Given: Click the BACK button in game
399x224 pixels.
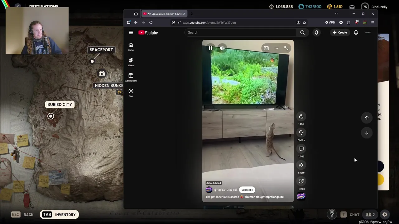Looking at the screenshot, I should coord(22,215).
